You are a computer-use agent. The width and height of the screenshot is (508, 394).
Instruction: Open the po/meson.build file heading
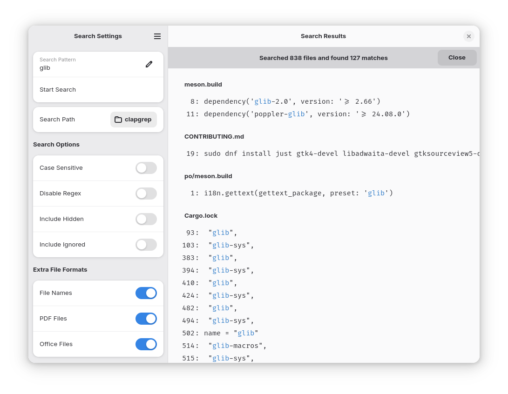point(208,176)
